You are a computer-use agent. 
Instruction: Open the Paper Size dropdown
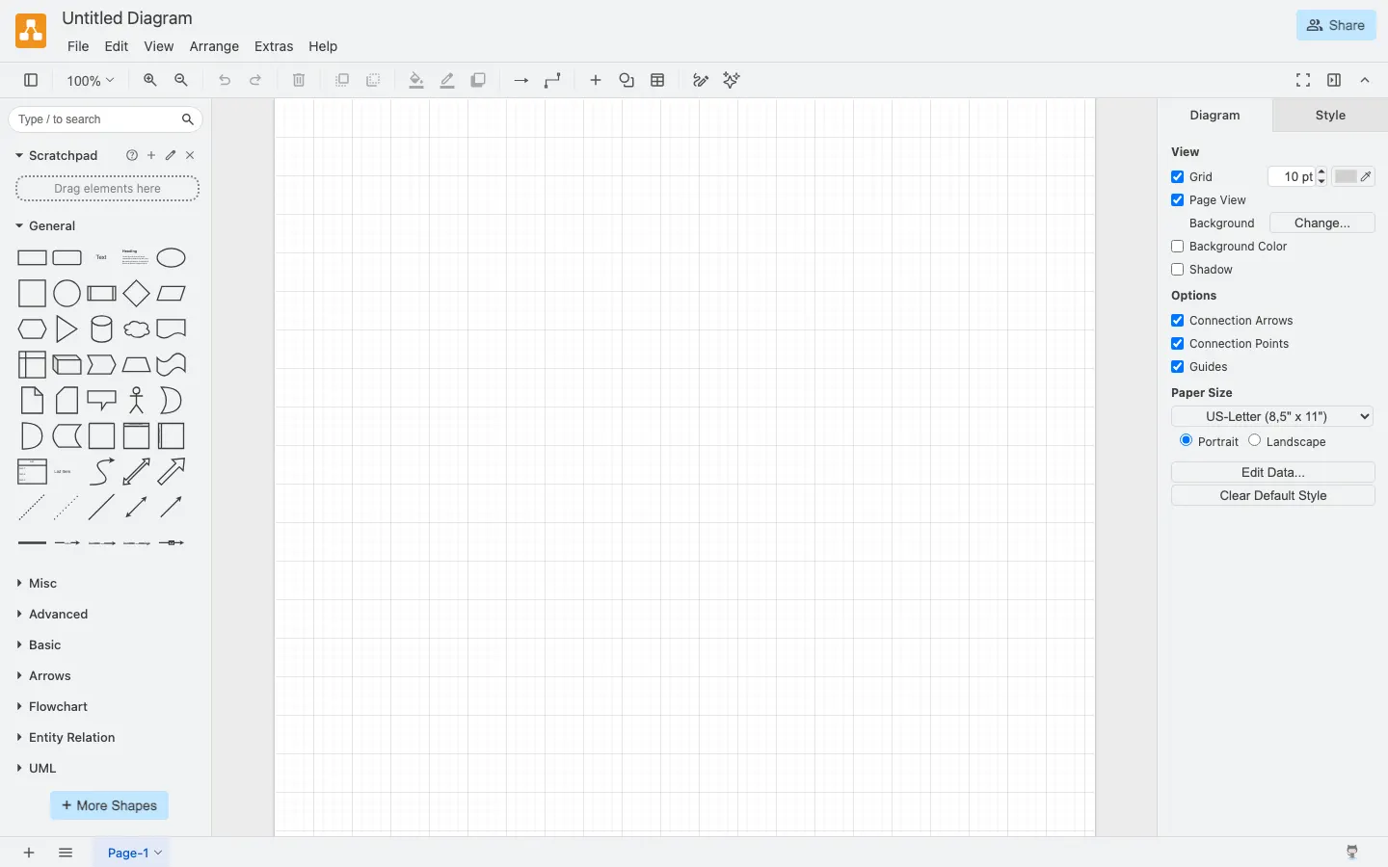(x=1272, y=416)
